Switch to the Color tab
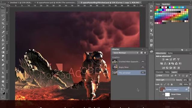The width and height of the screenshot is (192, 108). [158, 4]
